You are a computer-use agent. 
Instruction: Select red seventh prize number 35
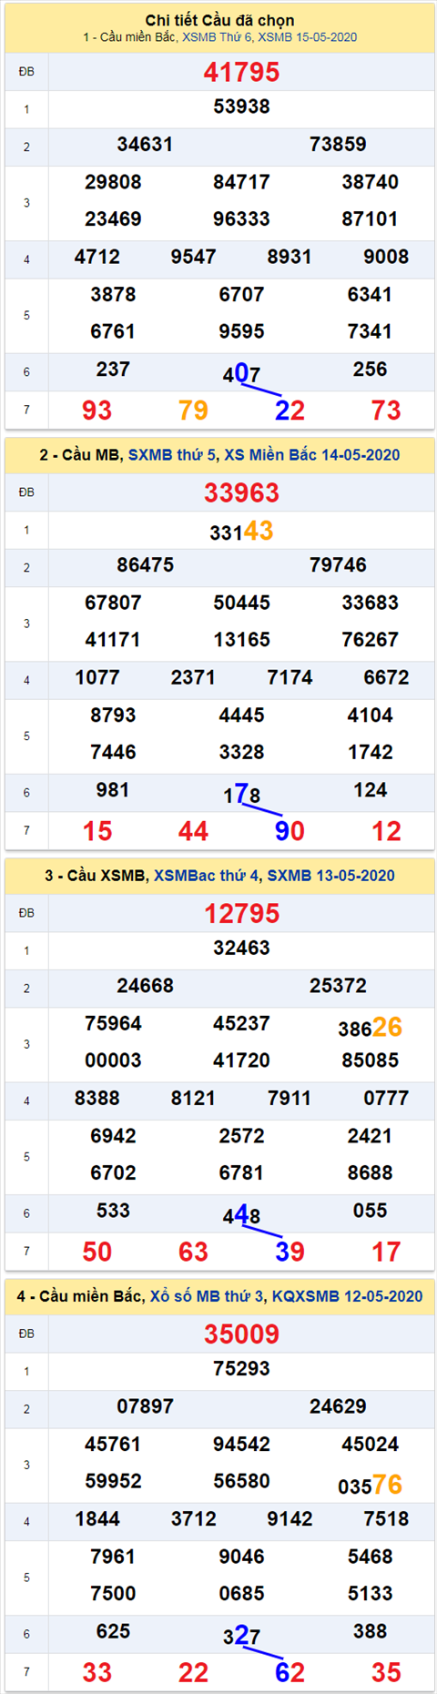[386, 1672]
